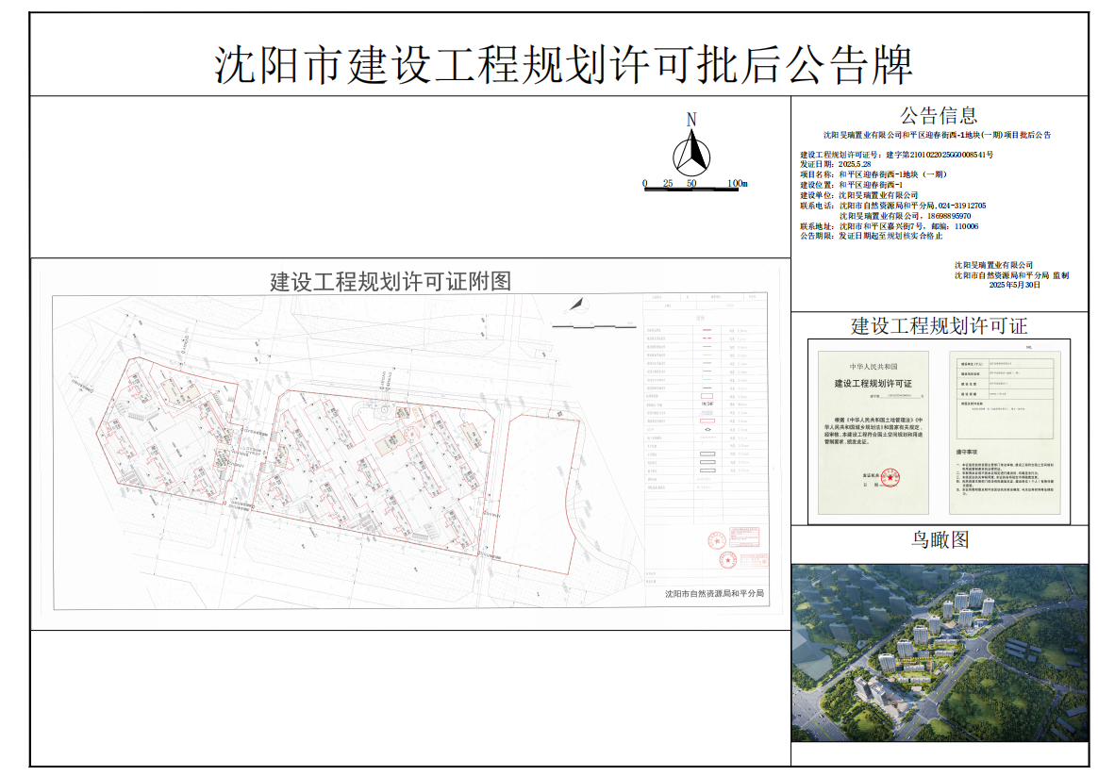Click the red seal on the permit certificate

click(887, 480)
